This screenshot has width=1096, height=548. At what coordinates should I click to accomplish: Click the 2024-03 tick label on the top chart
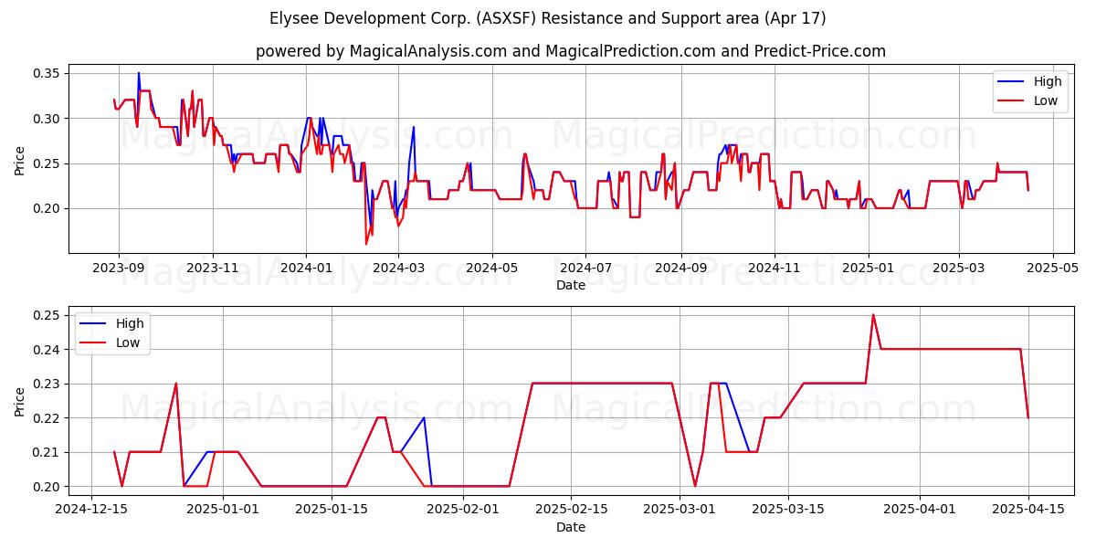398,269
